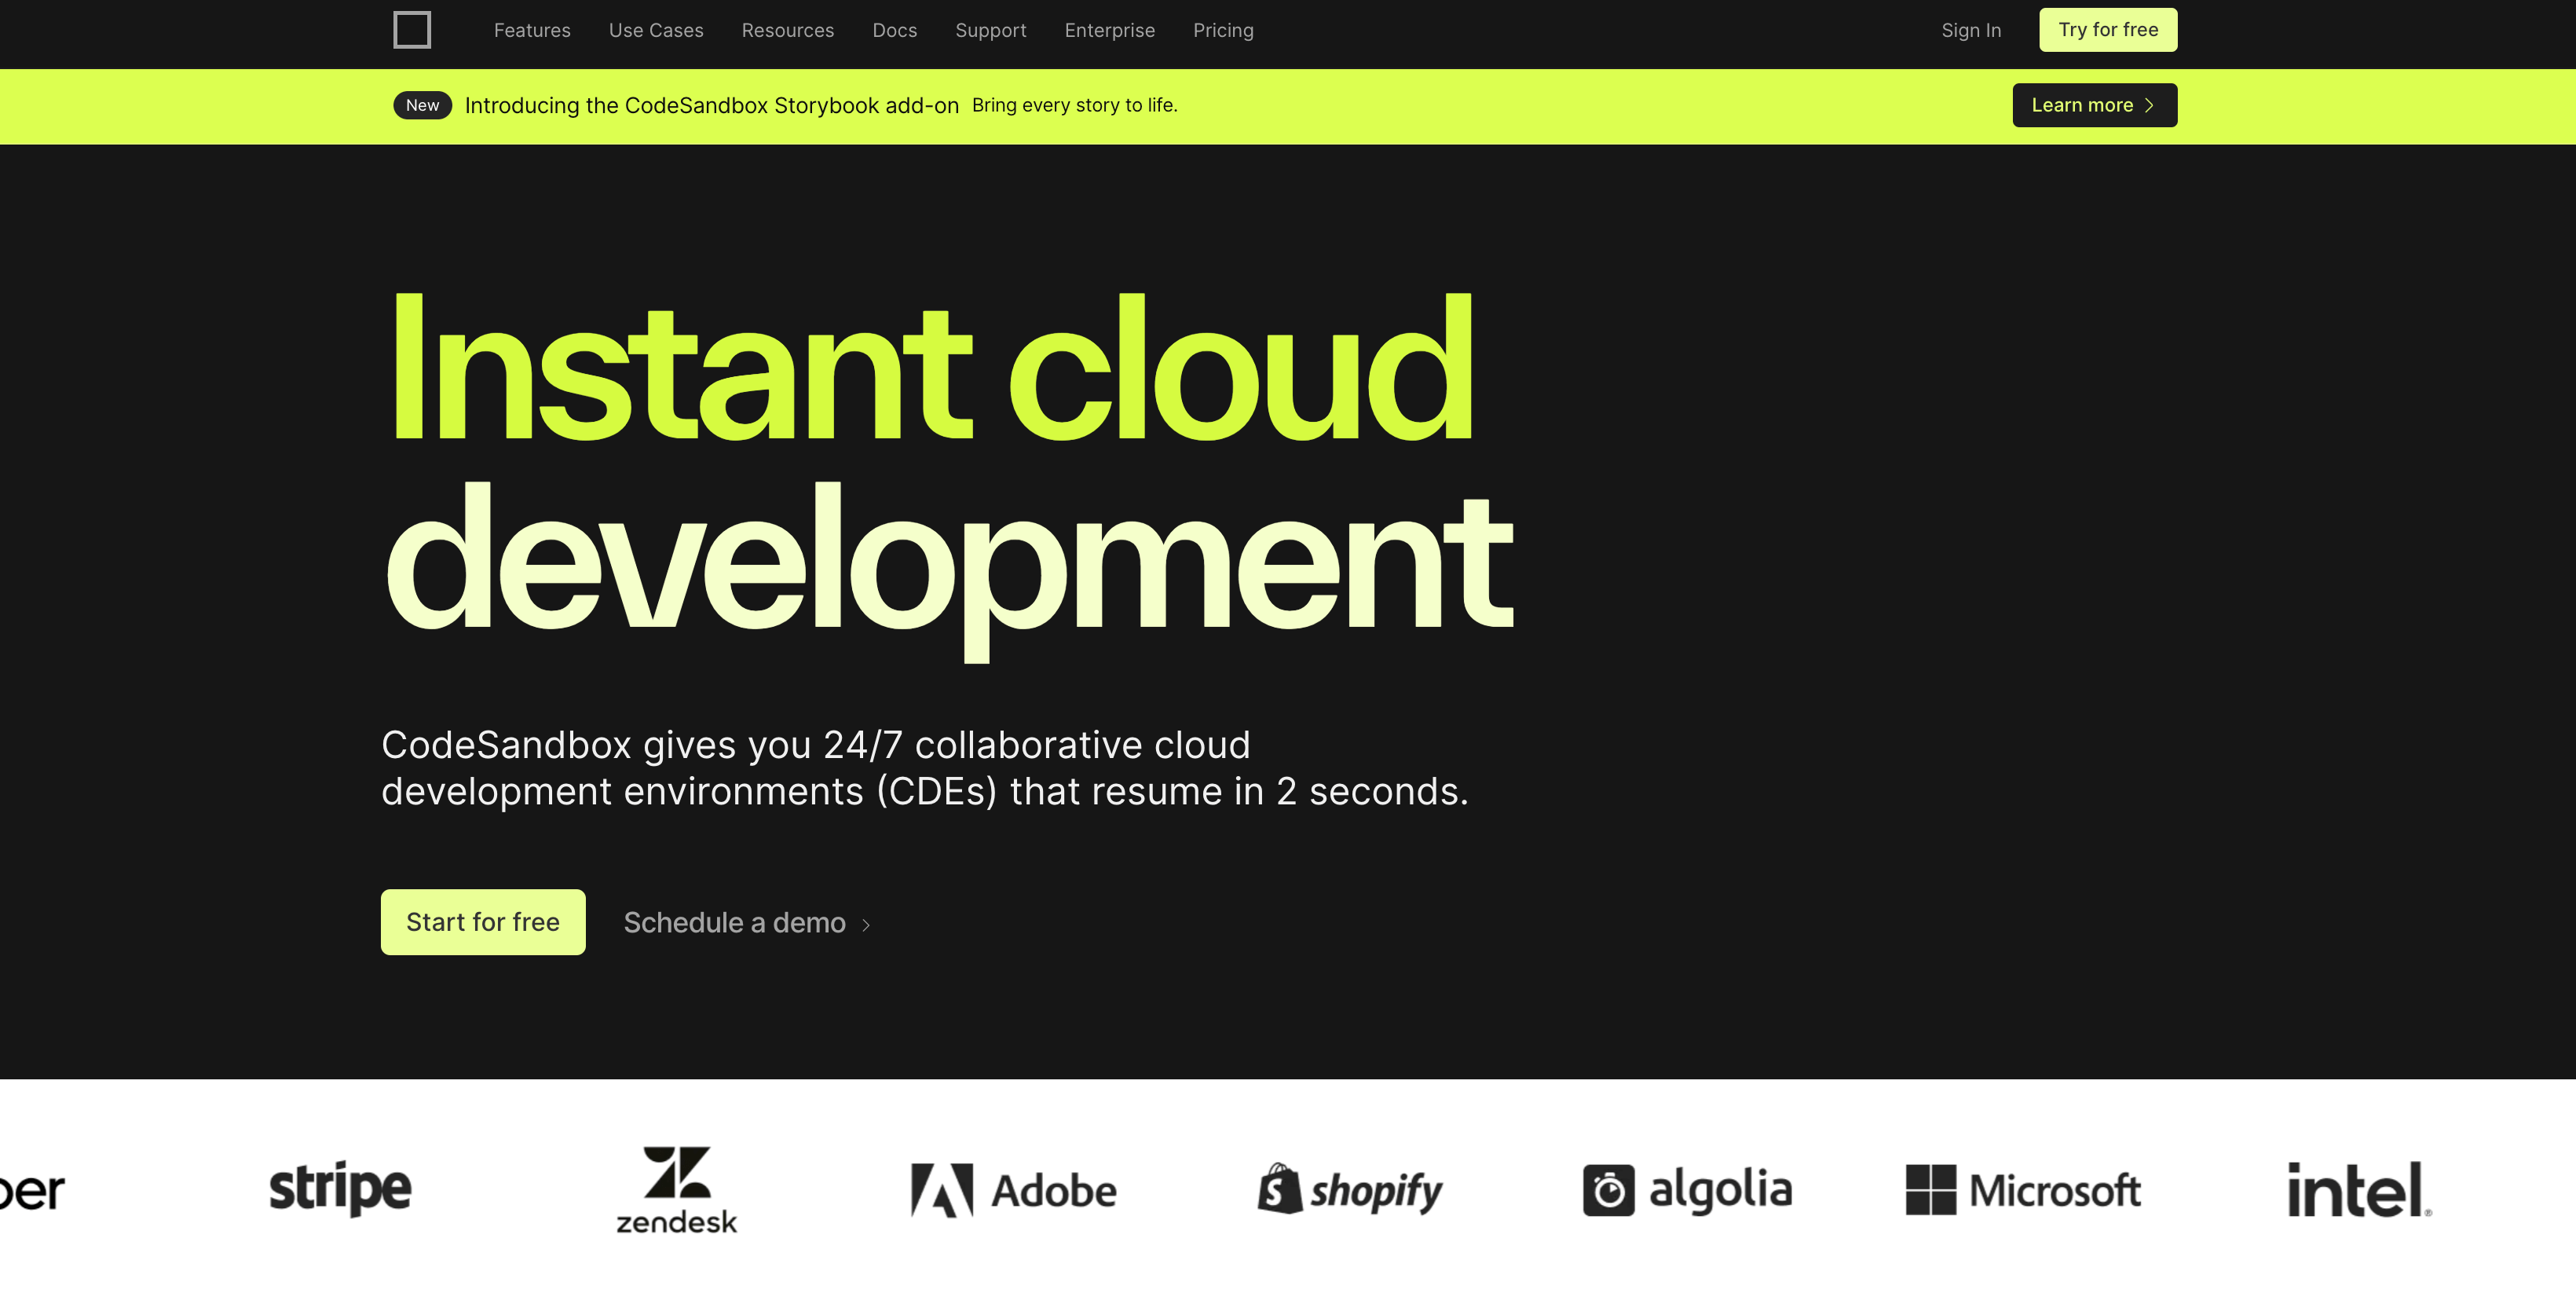
Task: Click the Stripe logo
Action: [340, 1189]
